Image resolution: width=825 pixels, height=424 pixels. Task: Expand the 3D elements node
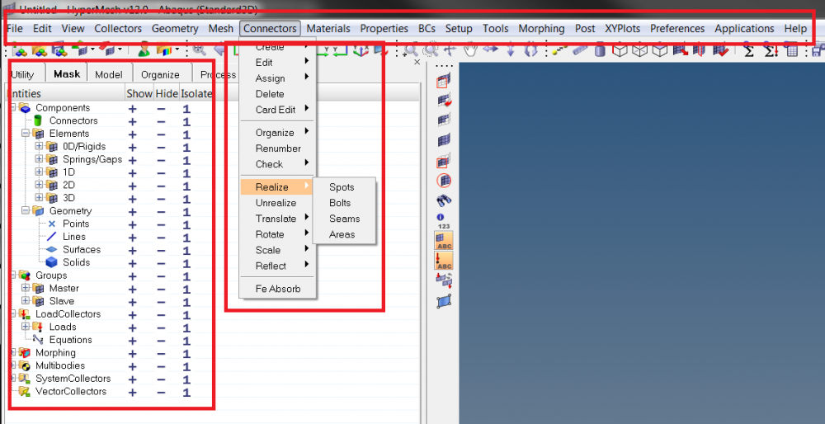pos(39,198)
